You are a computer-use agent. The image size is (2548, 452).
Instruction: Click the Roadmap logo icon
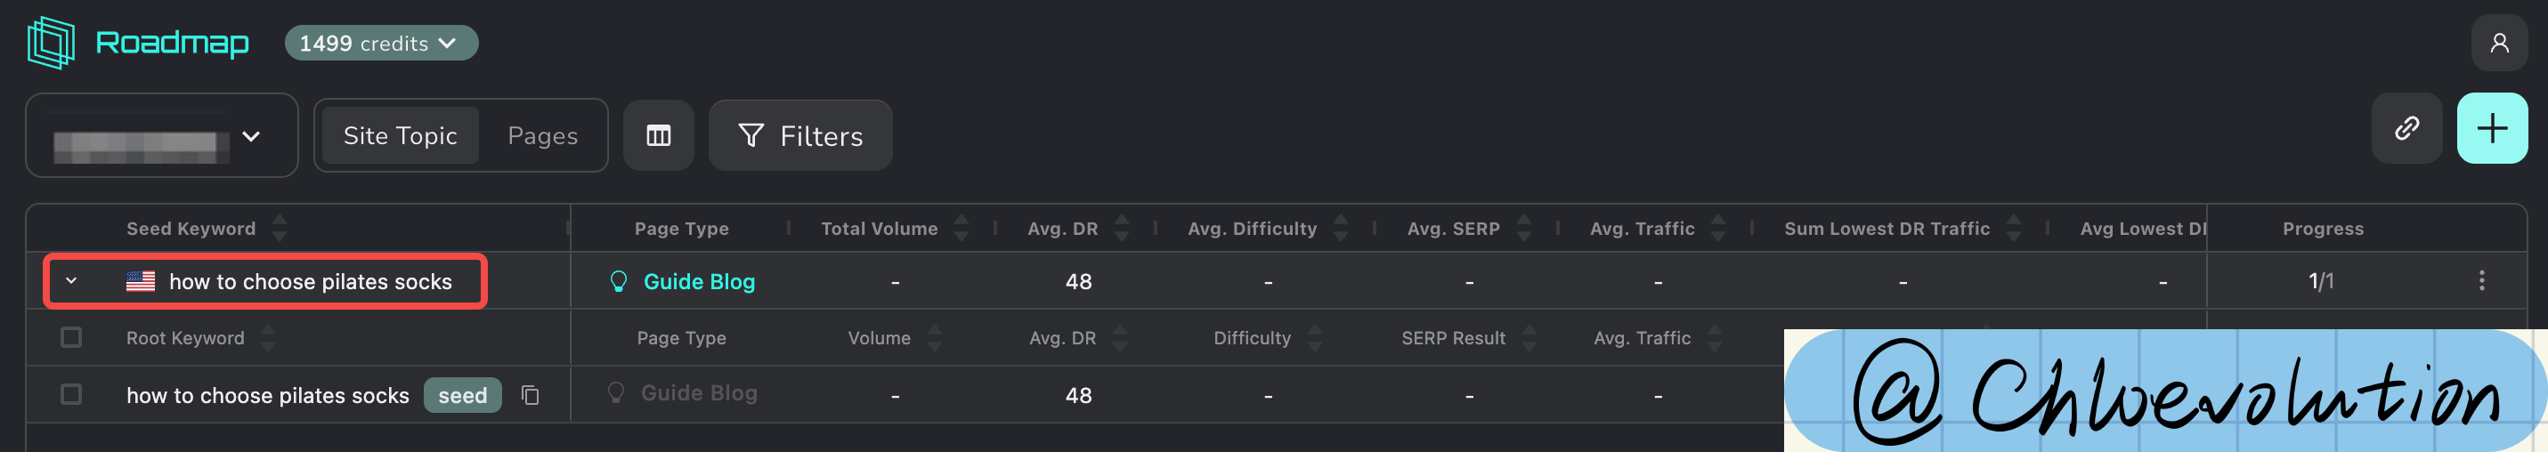pos(51,43)
